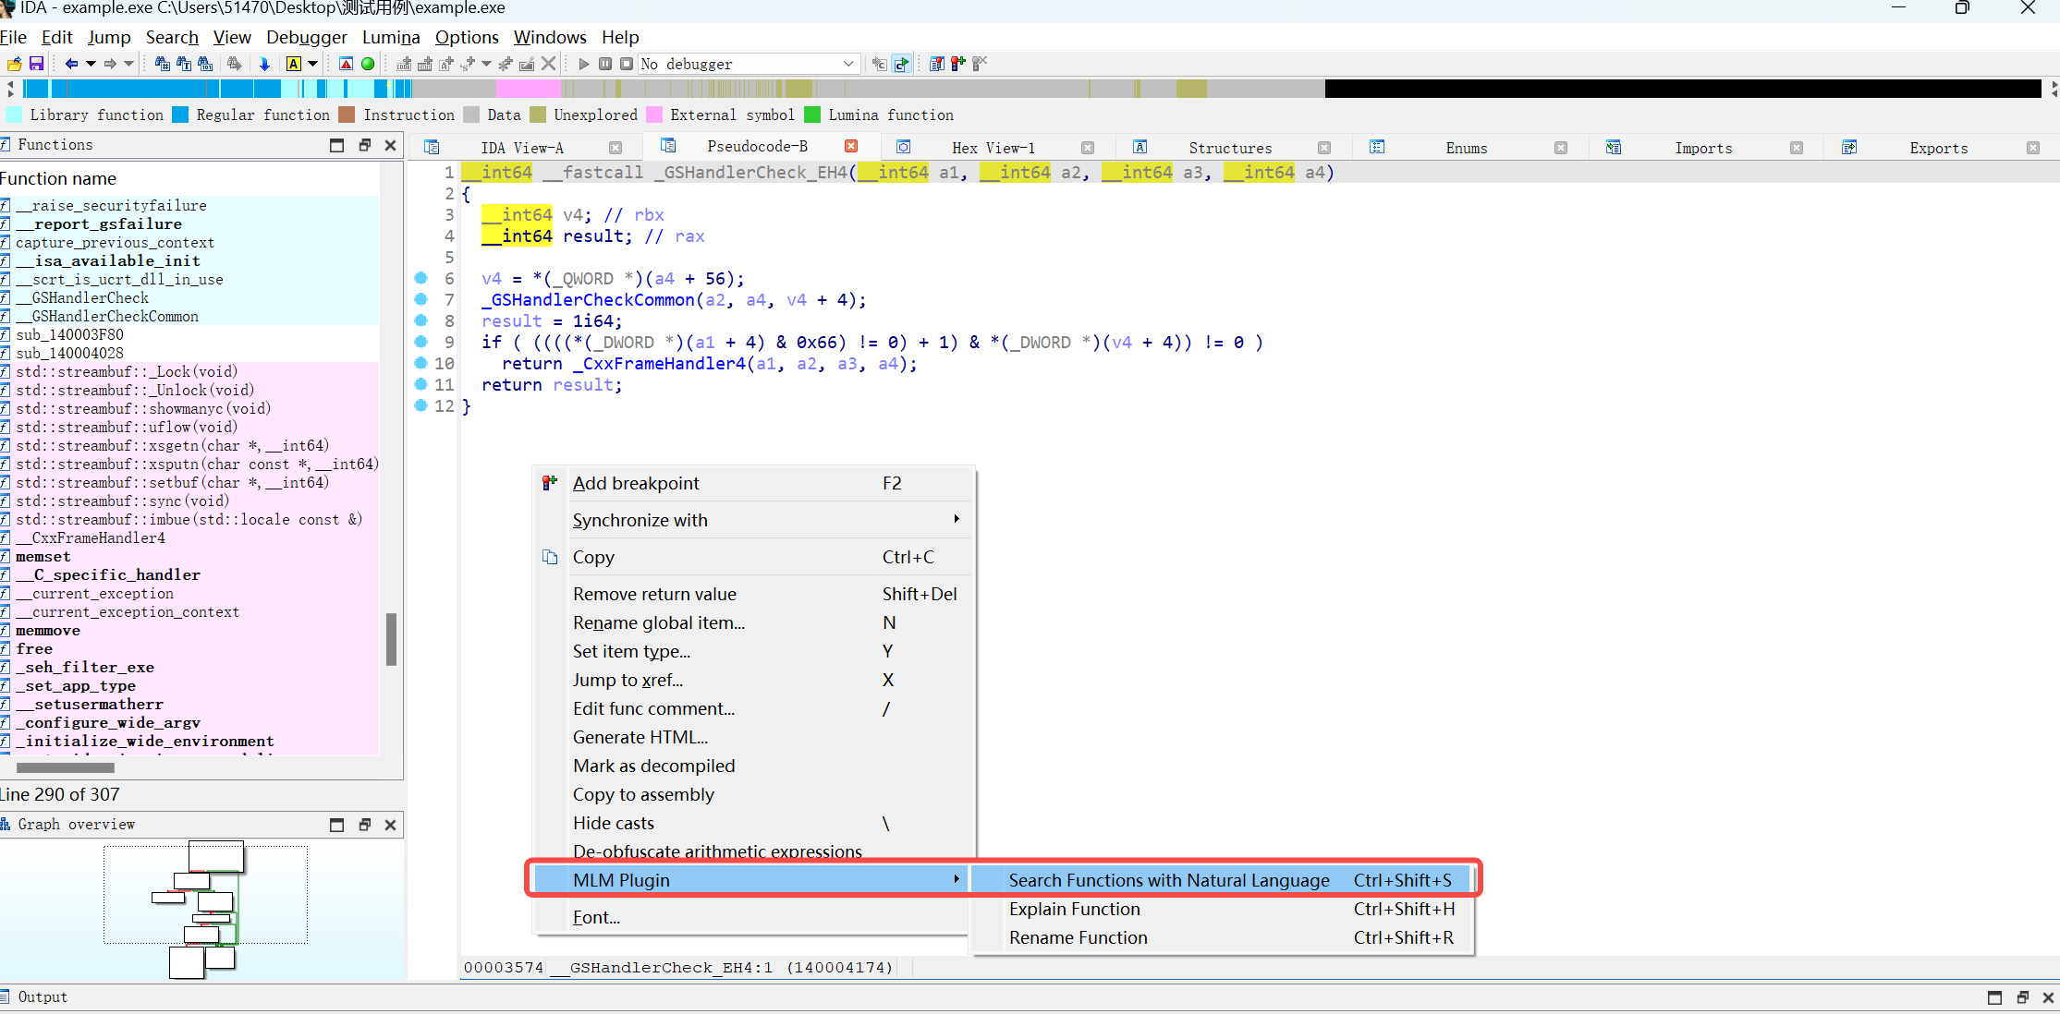Float the Output panel
The height and width of the screenshot is (1014, 2060).
tap(2022, 997)
